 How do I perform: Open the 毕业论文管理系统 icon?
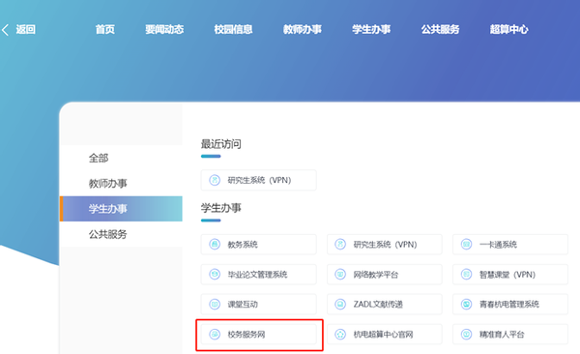pos(215,275)
